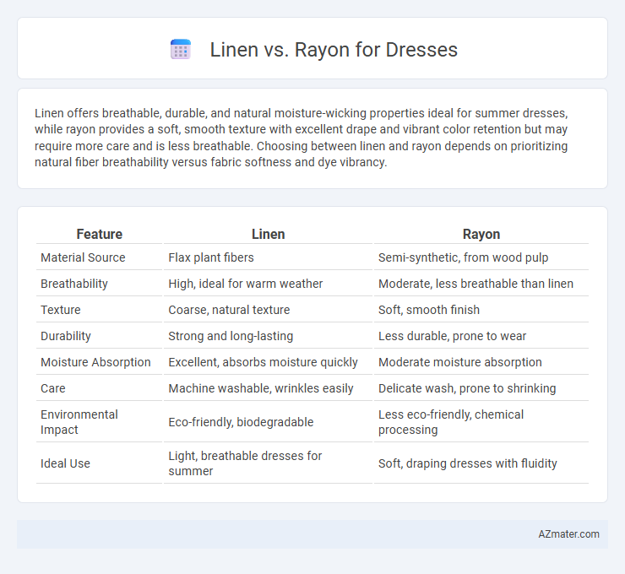Select the 'Feature' column header
Screen dimensions: 625x574
click(x=100, y=234)
